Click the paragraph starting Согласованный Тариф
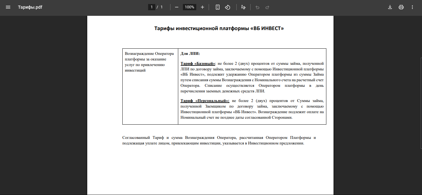Image resolution: width=422 pixels, height=195 pixels. click(219, 140)
